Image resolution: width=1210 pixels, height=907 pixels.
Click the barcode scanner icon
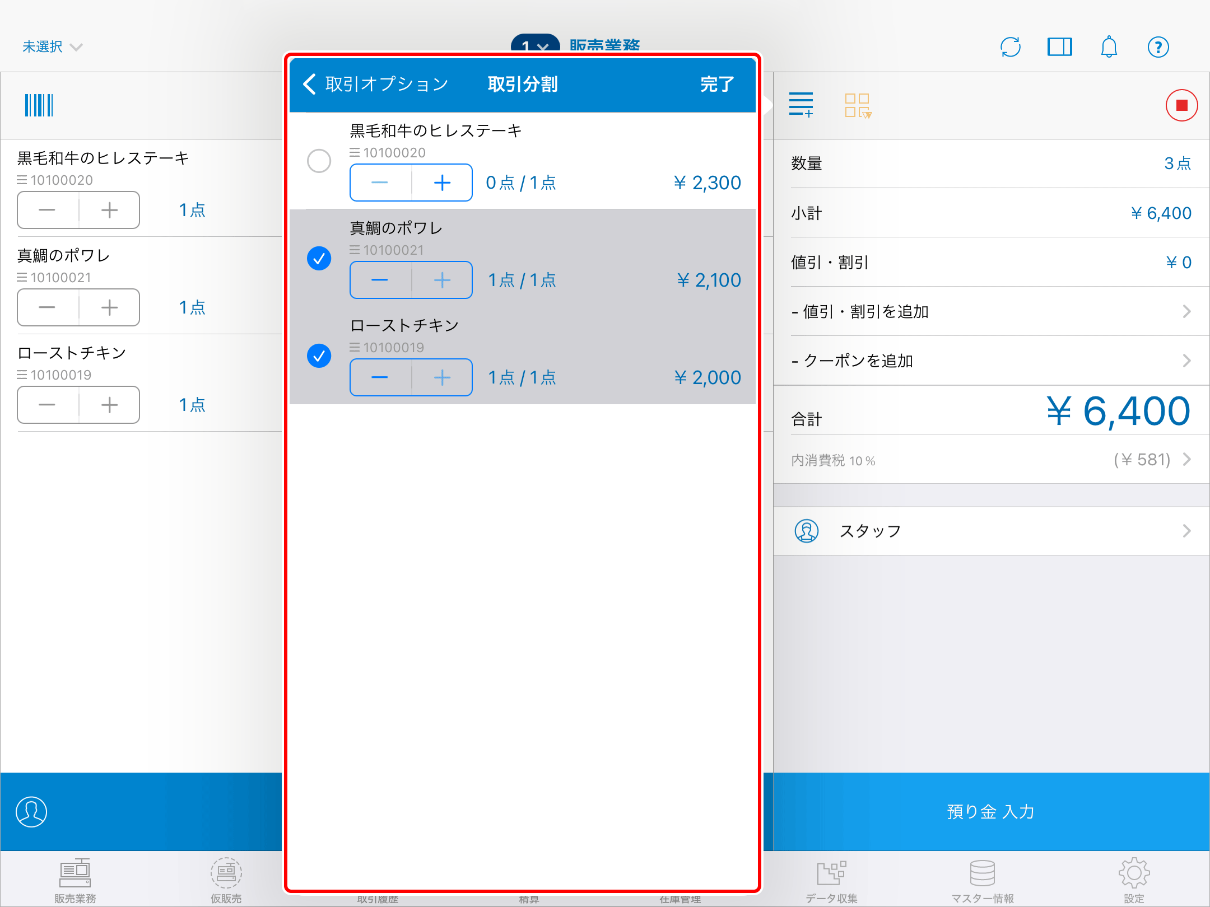tap(39, 105)
